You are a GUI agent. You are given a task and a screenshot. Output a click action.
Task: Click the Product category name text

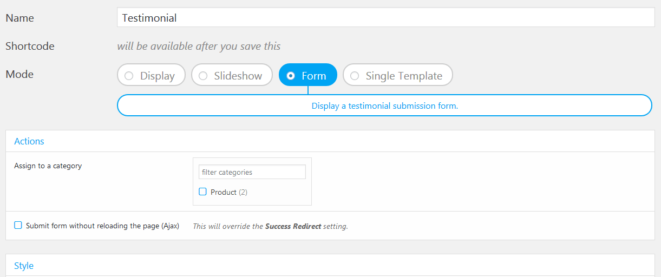[x=224, y=192]
